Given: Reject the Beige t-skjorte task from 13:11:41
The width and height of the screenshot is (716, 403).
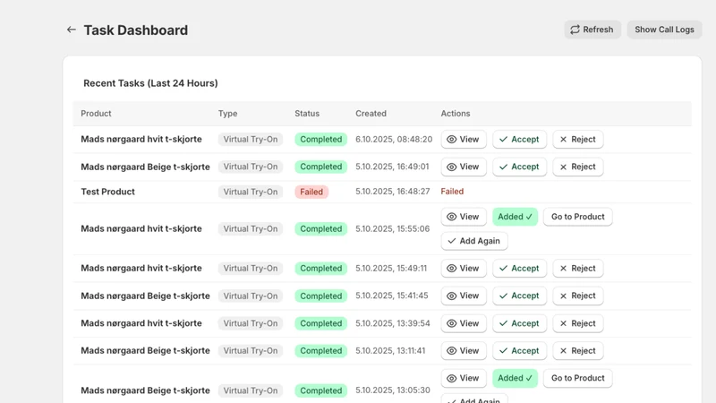Looking at the screenshot, I should pyautogui.click(x=577, y=350).
